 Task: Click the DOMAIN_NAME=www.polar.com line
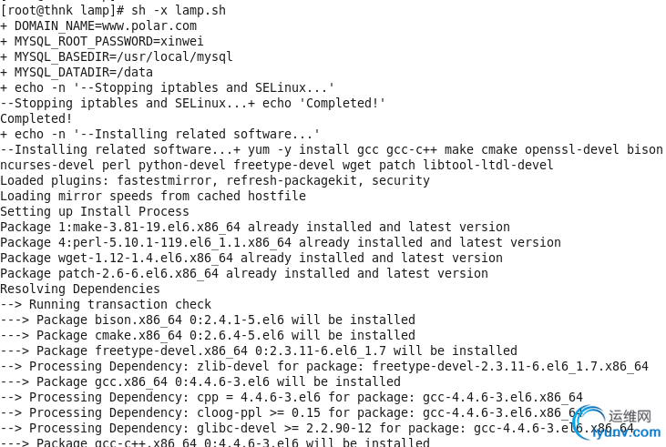pyautogui.click(x=98, y=25)
